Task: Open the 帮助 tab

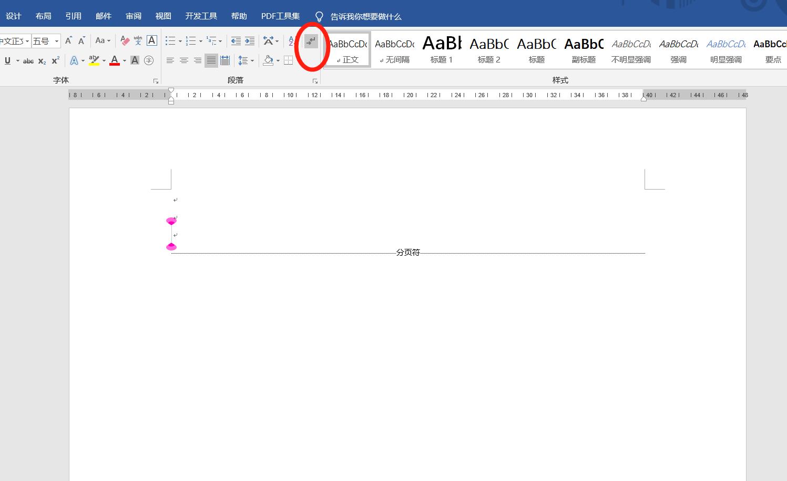Action: [239, 16]
